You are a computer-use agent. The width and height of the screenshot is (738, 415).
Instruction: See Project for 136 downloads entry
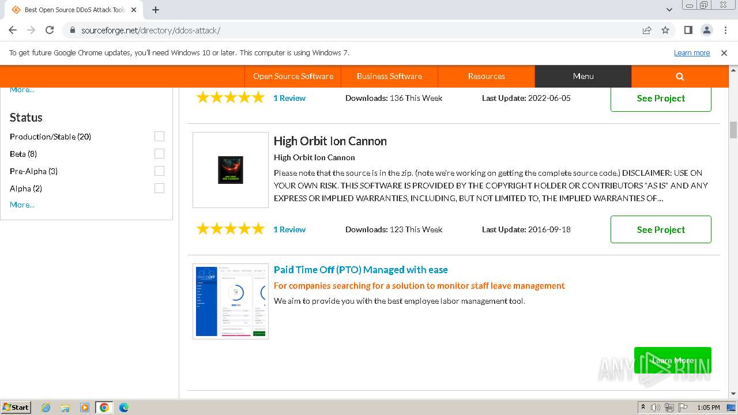[661, 99]
